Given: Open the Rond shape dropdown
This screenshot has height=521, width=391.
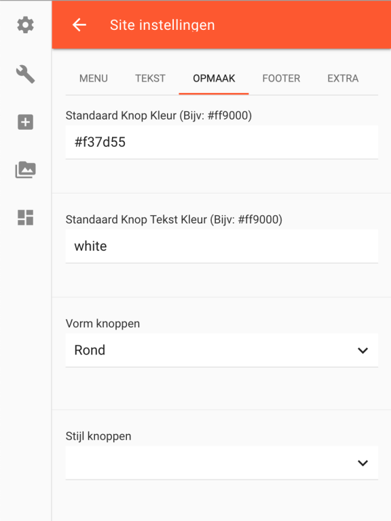Looking at the screenshot, I should (222, 351).
